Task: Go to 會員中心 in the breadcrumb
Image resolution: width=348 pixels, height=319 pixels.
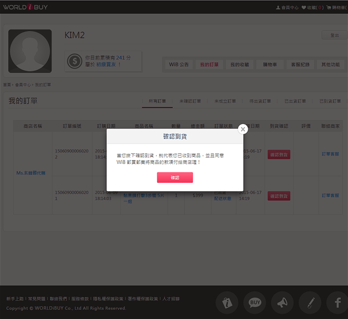Action: pos(23,85)
